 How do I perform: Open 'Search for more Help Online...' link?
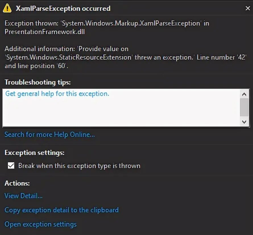click(x=49, y=135)
